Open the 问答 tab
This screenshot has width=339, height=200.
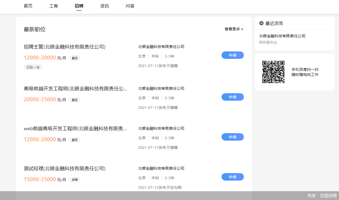130,6
